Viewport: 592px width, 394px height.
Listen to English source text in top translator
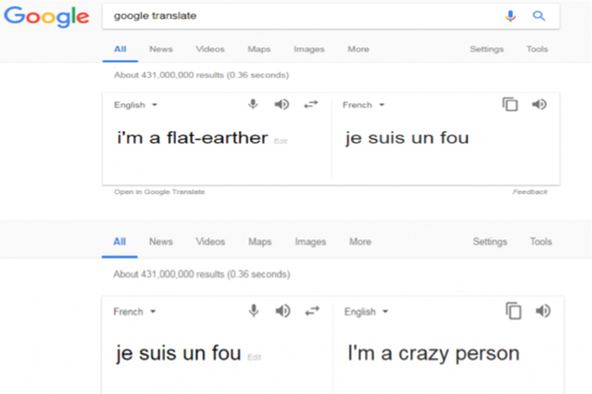pyautogui.click(x=281, y=104)
